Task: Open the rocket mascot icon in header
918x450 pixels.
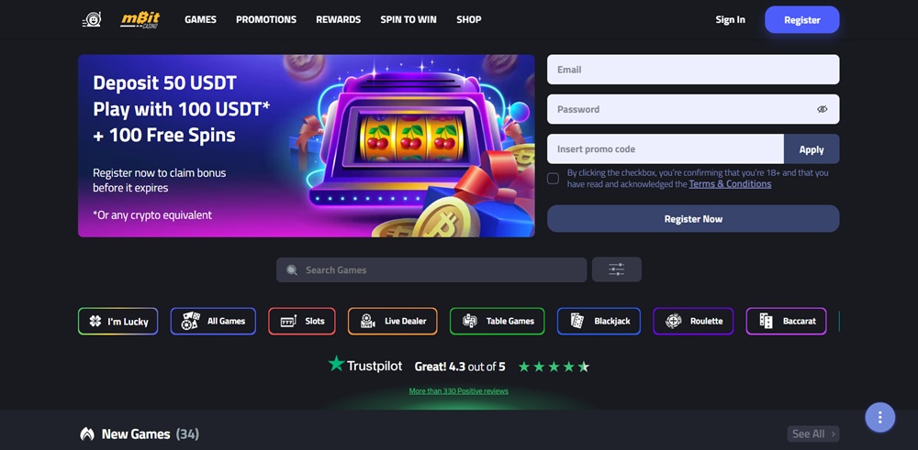Action: click(91, 19)
